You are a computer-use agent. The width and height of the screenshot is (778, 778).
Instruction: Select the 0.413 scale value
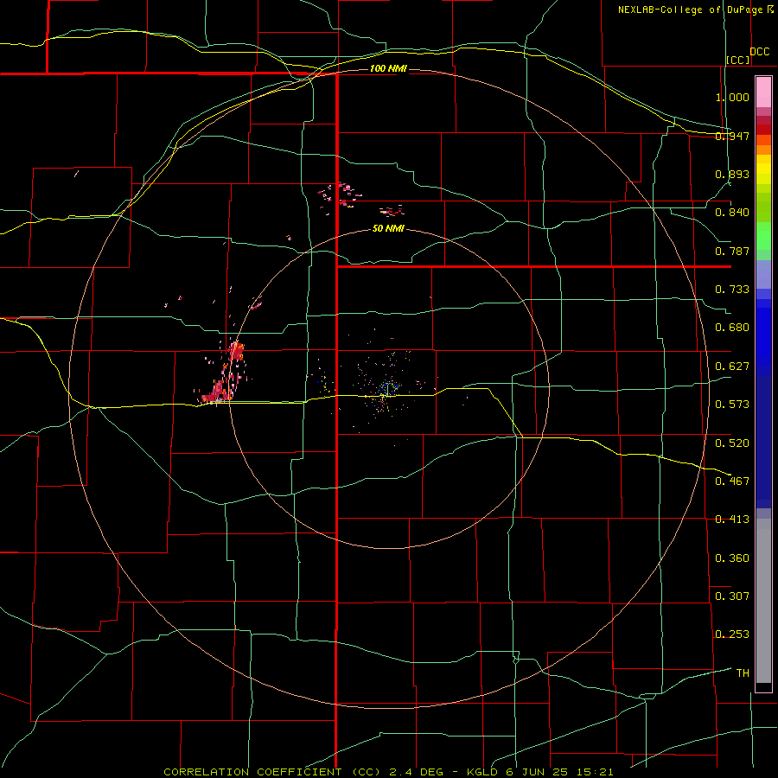pyautogui.click(x=732, y=520)
